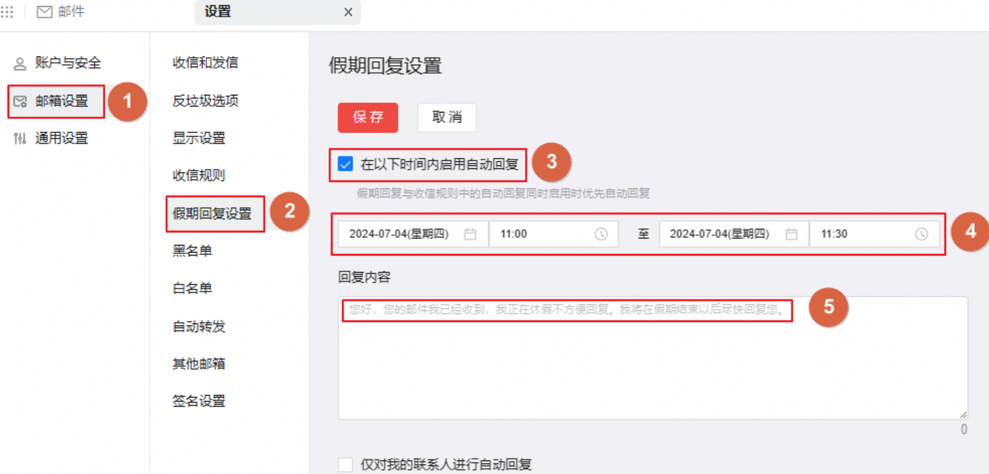Open start time clock icon
The image size is (989, 474).
point(600,234)
